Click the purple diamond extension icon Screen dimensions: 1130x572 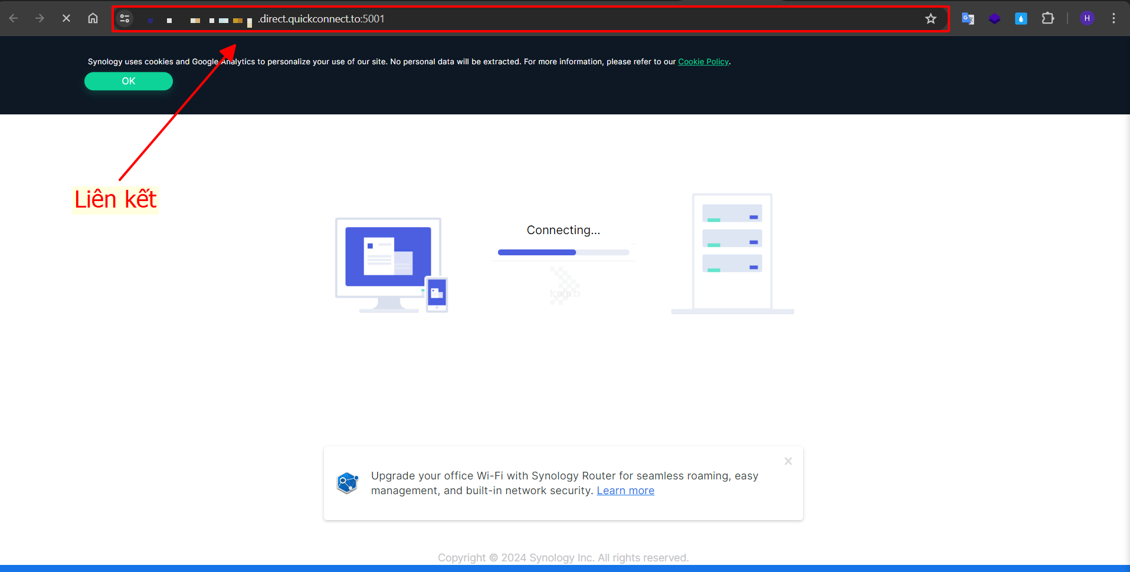(994, 19)
